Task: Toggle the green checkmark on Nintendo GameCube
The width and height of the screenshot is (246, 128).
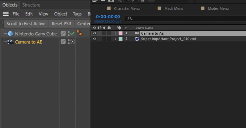Action: (73, 33)
